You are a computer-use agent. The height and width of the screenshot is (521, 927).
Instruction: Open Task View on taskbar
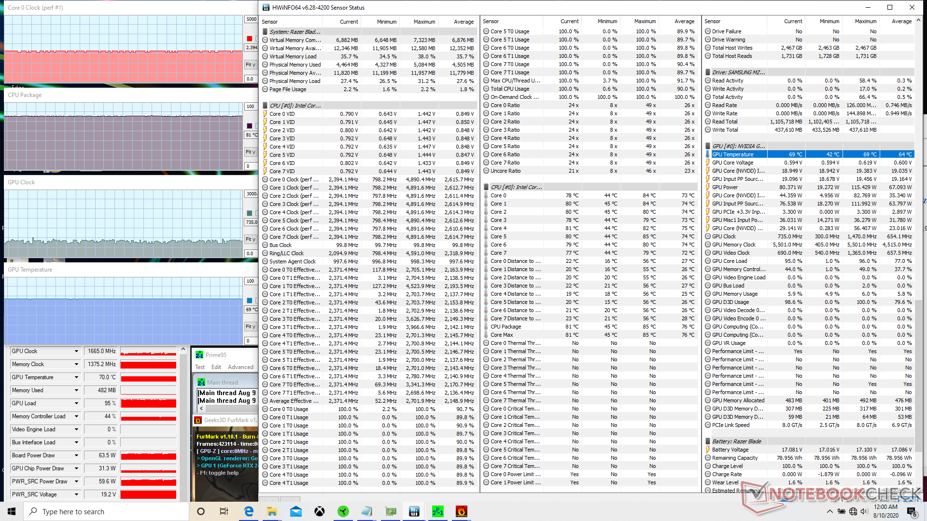(x=224, y=511)
